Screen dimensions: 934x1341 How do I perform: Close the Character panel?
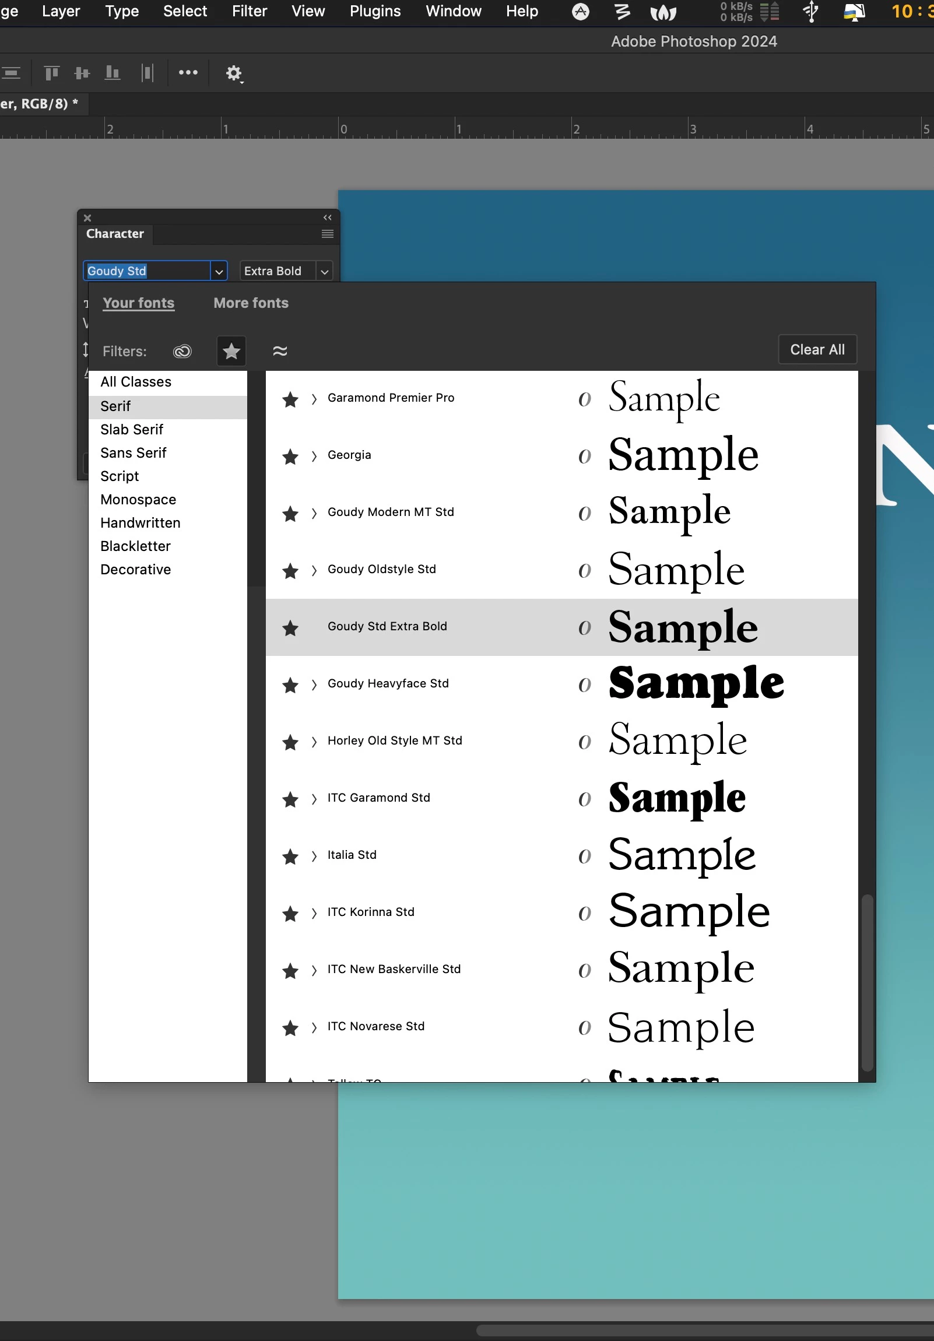[x=87, y=218]
